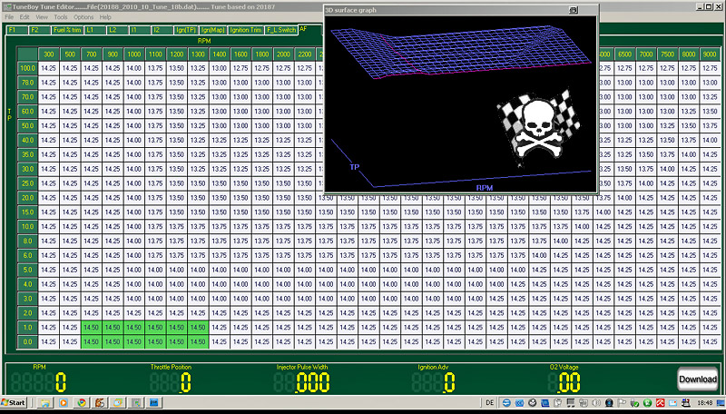Select the 1000 RPM column header
The width and height of the screenshot is (726, 414).
(x=133, y=54)
